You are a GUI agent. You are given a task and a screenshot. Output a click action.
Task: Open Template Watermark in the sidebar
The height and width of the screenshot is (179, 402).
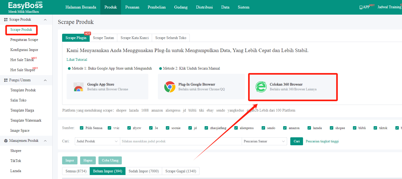click(26, 121)
